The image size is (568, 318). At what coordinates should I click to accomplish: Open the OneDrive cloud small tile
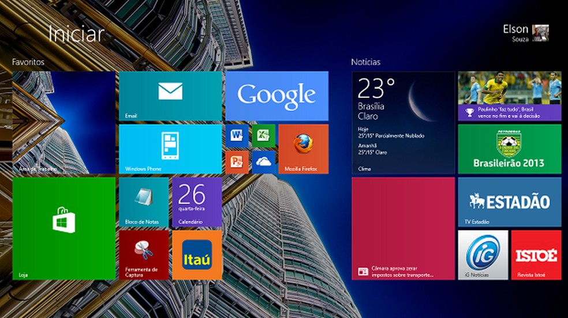pos(263,162)
